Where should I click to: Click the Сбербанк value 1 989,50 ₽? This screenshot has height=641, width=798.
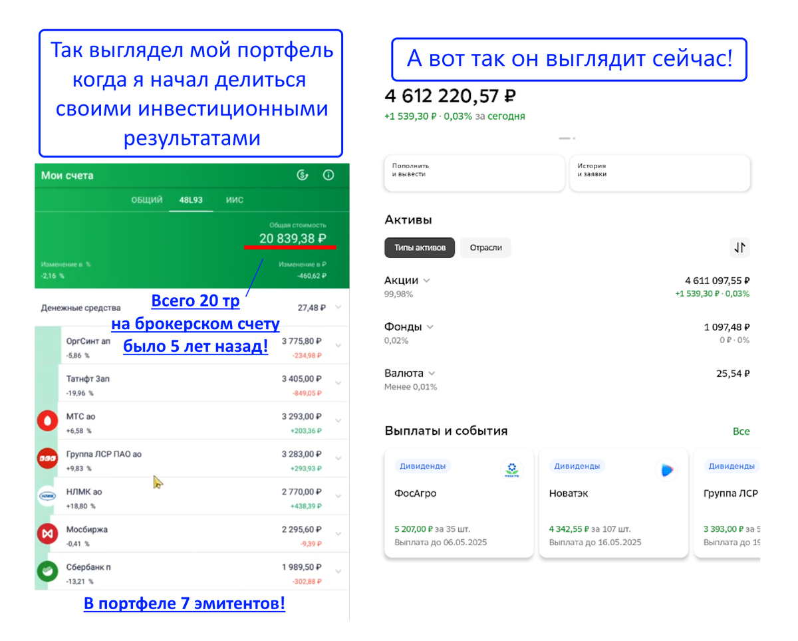(x=302, y=569)
